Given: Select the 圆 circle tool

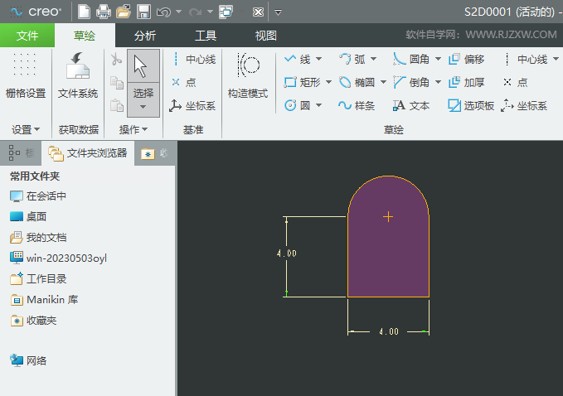Looking at the screenshot, I should [x=298, y=105].
